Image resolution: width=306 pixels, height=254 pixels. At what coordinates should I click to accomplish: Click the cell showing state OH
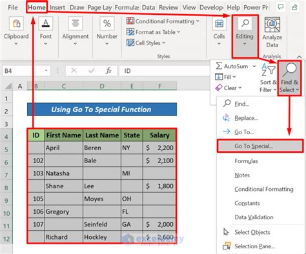coord(132,199)
